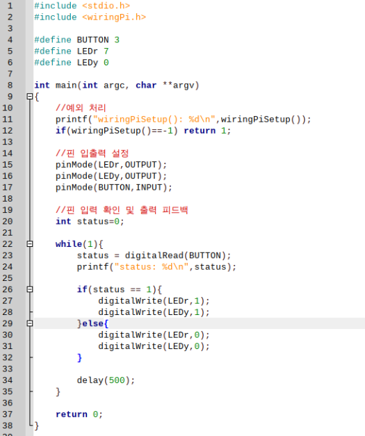The image size is (365, 436).
Task: Click on <wiringPi.h> include text
Action: click(114, 17)
